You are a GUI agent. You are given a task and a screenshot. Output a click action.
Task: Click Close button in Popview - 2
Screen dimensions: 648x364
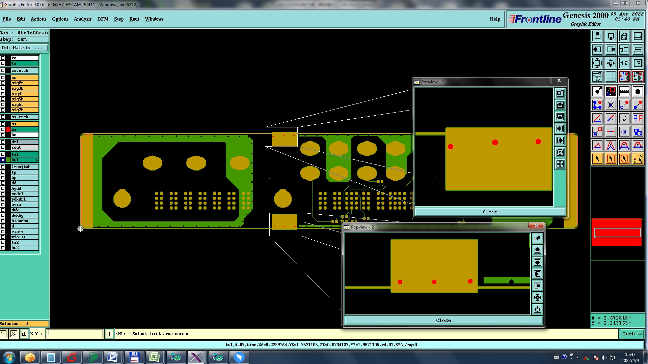(443, 320)
